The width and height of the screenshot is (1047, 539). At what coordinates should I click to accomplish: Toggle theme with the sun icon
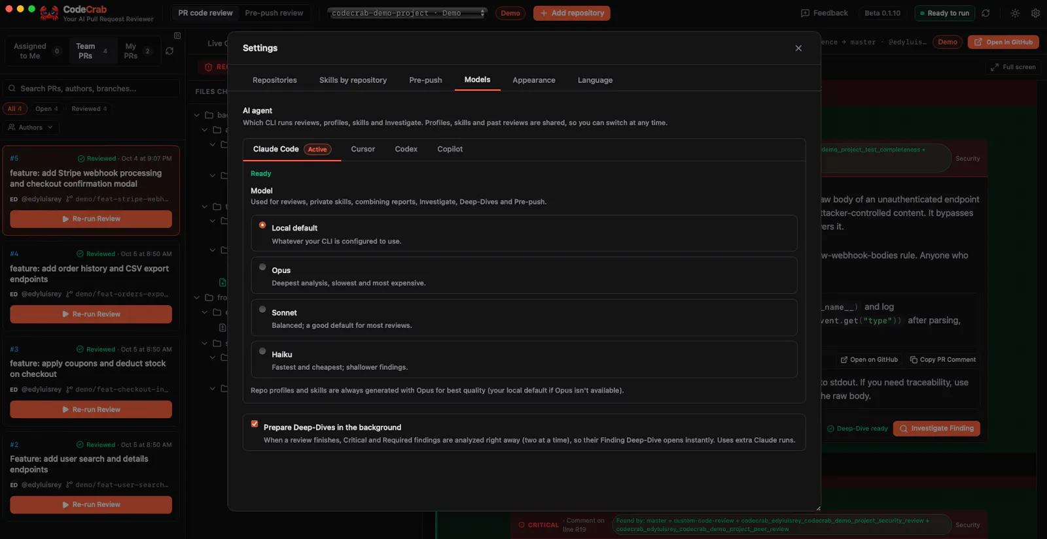1015,13
